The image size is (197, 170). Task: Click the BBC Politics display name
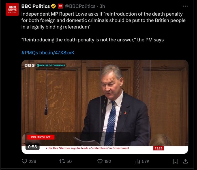[x=35, y=6]
